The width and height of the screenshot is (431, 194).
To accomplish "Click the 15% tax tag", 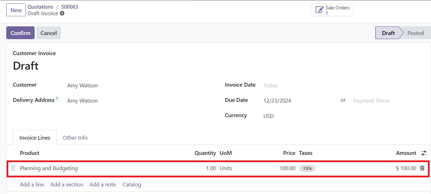I will pos(307,168).
